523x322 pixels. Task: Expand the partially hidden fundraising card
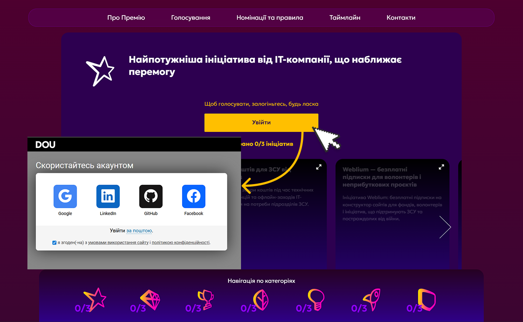(x=319, y=167)
